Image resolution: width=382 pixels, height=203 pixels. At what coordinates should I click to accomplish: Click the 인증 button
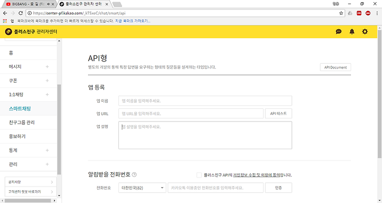279,188
